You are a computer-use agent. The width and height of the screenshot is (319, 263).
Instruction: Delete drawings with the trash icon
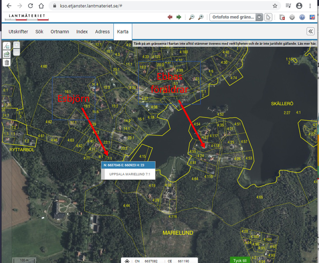click(7, 63)
